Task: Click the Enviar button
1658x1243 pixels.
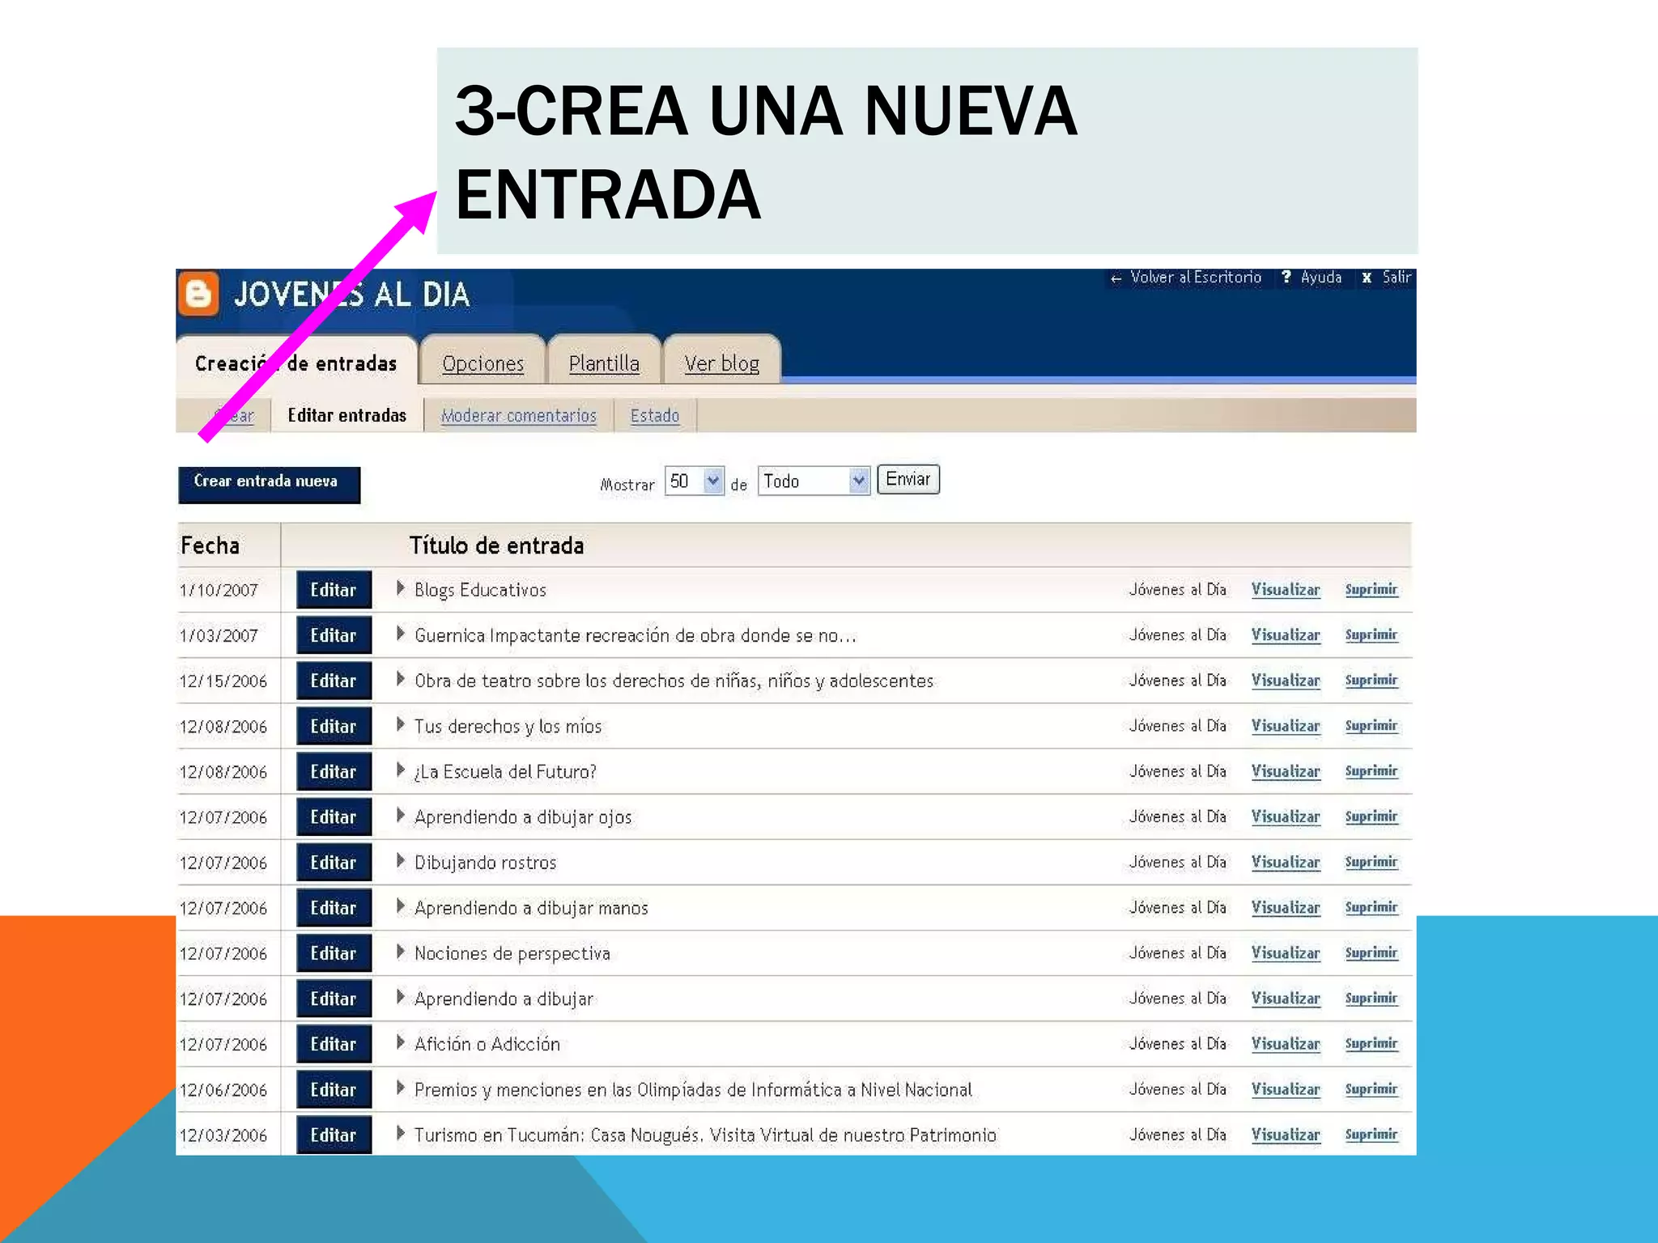Action: [908, 479]
